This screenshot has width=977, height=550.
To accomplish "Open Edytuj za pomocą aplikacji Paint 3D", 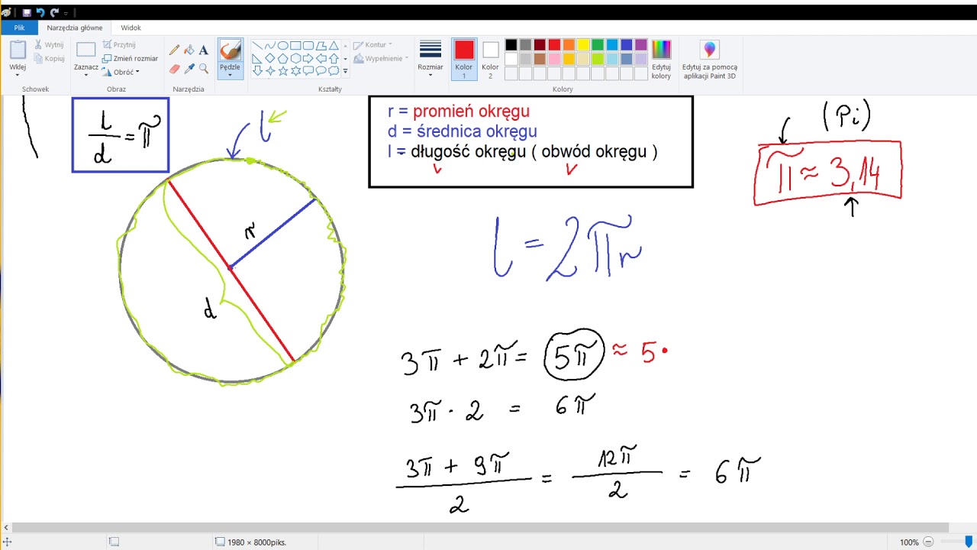I will pyautogui.click(x=710, y=60).
